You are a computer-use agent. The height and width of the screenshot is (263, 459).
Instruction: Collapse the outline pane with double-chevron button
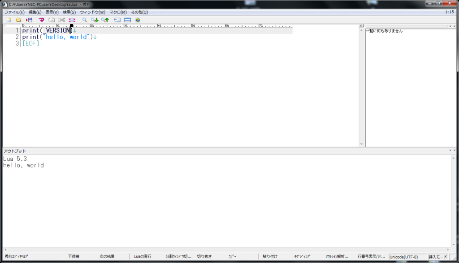(361, 26)
